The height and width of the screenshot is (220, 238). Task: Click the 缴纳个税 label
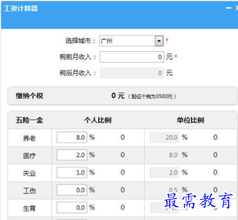(x=29, y=96)
